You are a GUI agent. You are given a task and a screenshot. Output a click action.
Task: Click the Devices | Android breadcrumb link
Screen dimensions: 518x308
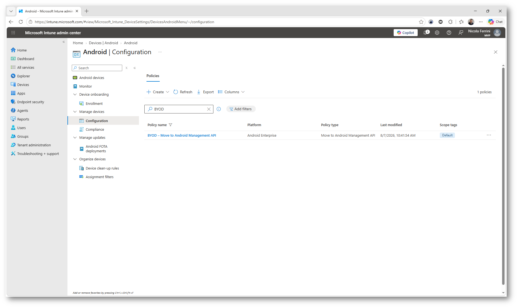pyautogui.click(x=103, y=43)
